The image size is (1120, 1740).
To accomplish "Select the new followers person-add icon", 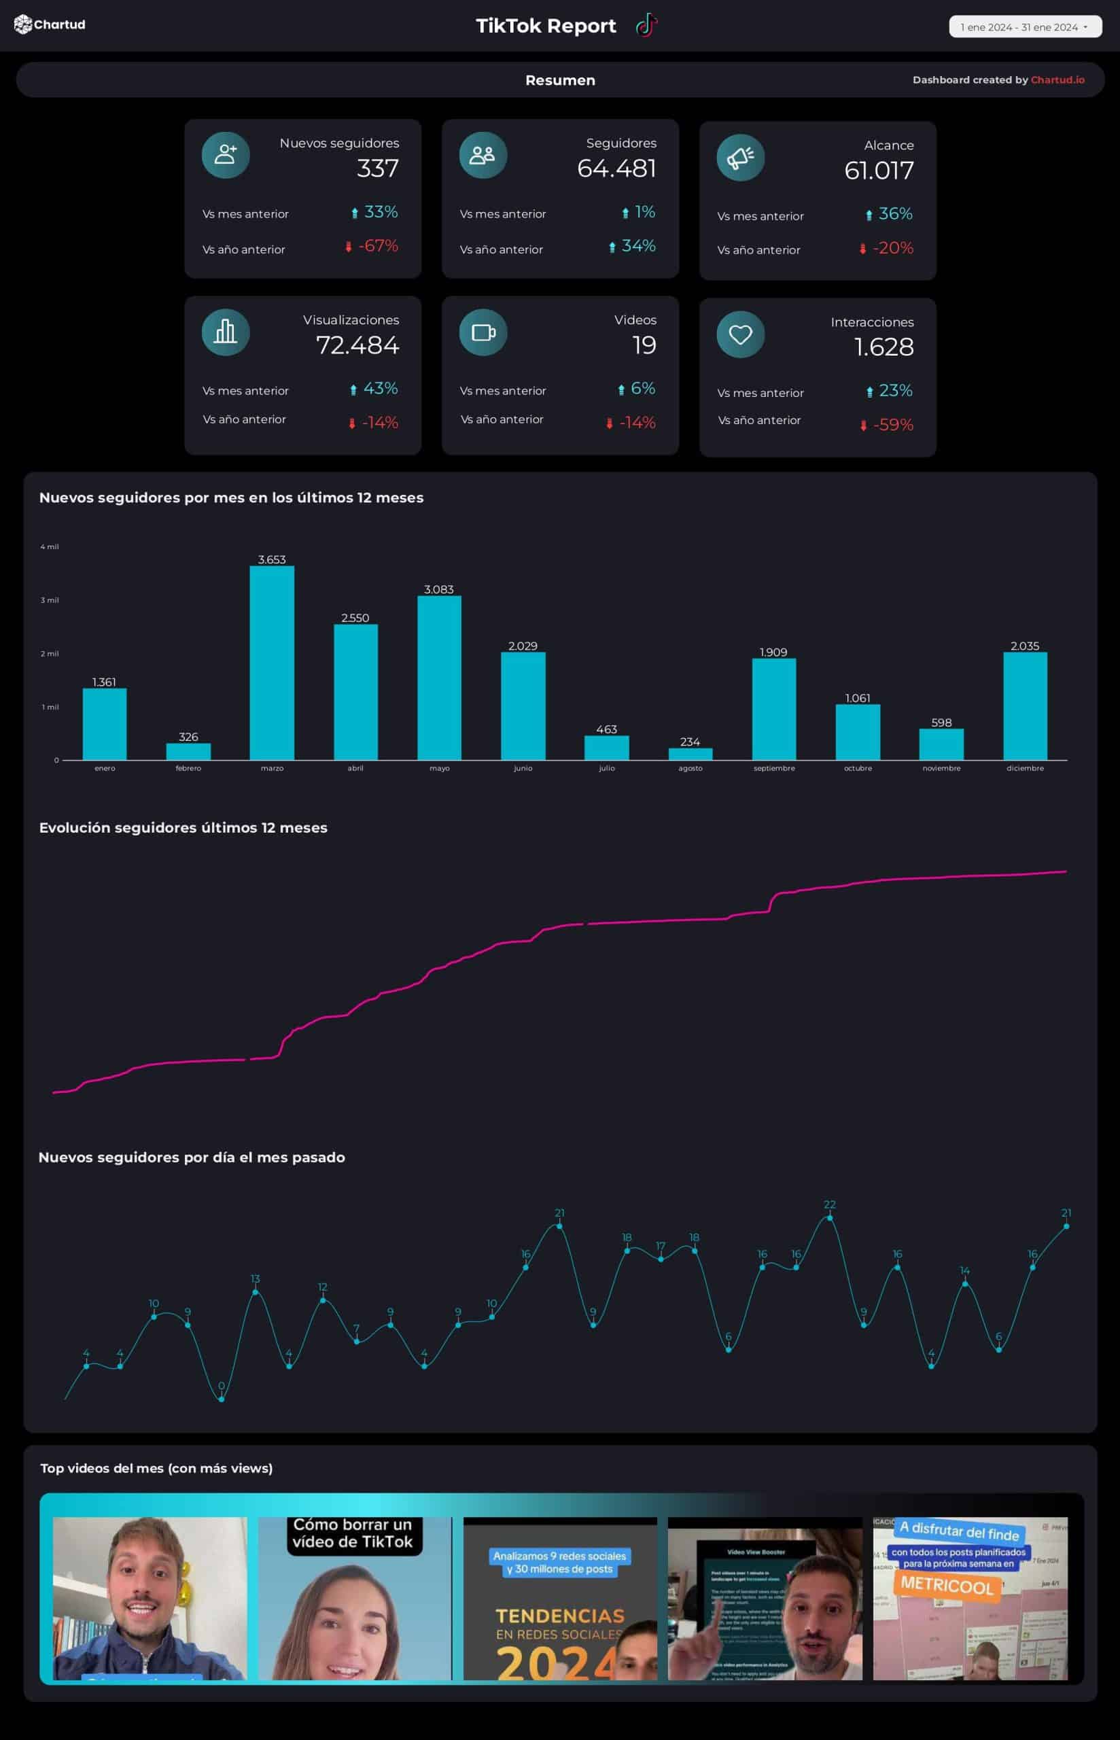I will [x=226, y=155].
